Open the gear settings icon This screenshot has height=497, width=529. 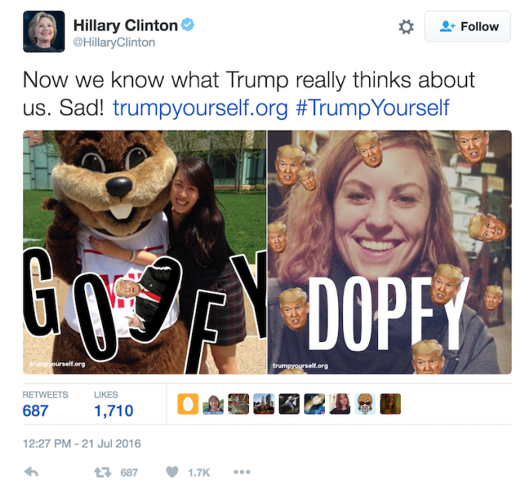click(x=406, y=26)
